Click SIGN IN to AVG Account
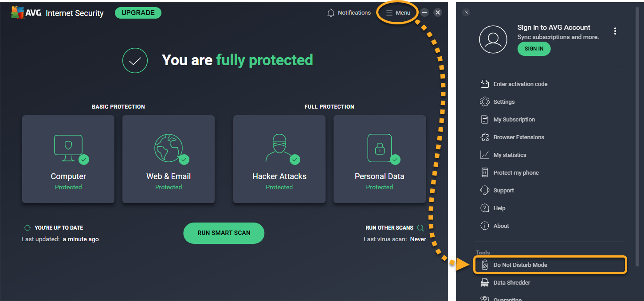This screenshot has width=644, height=301. (x=534, y=49)
